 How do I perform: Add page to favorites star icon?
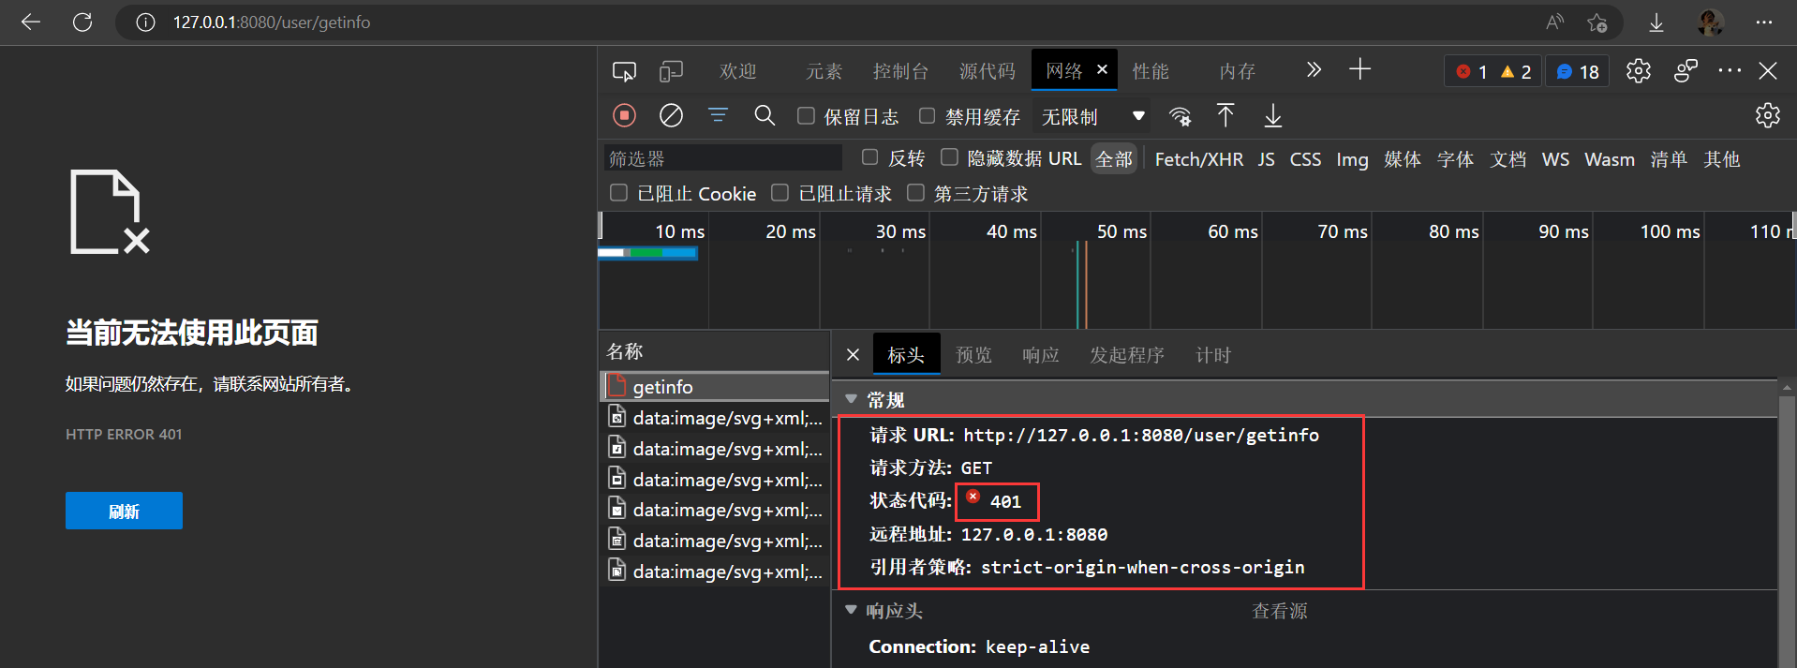[1597, 22]
